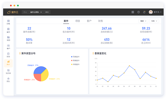Click the 委案量变化 chart title
The width and height of the screenshot is (167, 100).
100,54
